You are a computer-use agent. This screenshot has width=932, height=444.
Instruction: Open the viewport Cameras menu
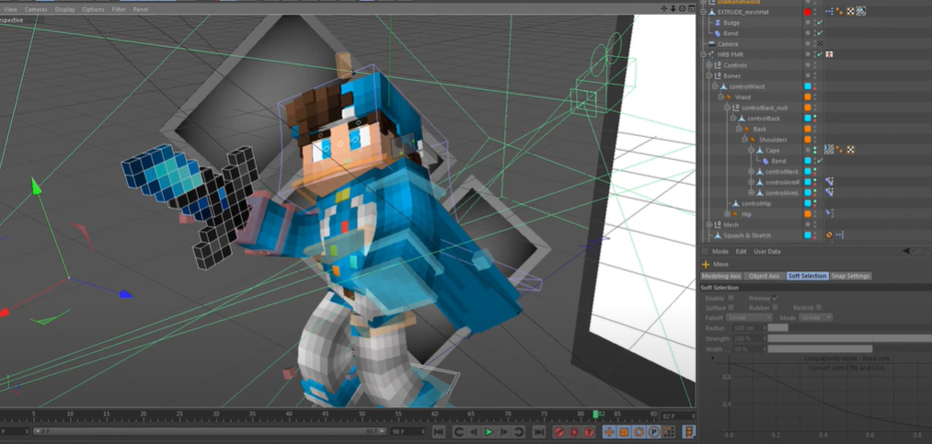click(x=36, y=9)
